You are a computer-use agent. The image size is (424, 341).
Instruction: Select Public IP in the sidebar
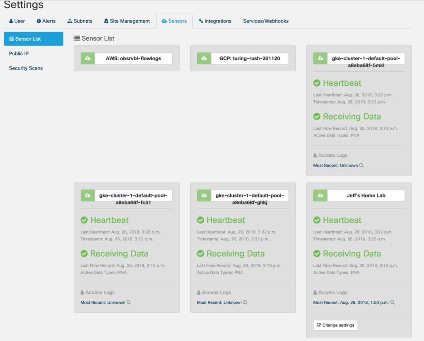pyautogui.click(x=19, y=53)
